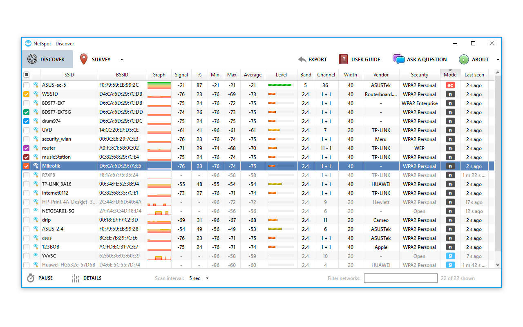The height and width of the screenshot is (327, 523).
Task: Click the Wi-Fi icon beside asus
Action: (x=36, y=238)
